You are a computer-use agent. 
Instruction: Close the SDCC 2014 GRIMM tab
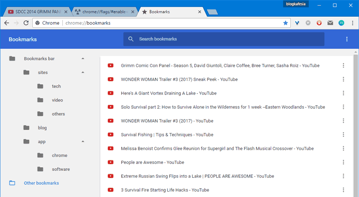(66, 12)
